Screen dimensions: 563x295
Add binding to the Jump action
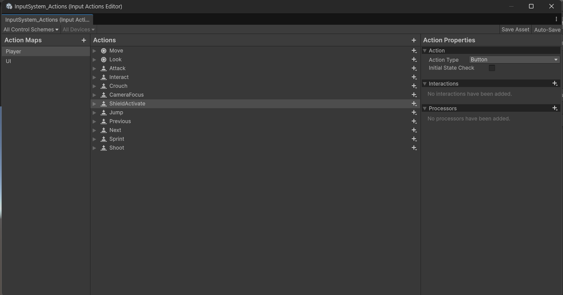coord(414,113)
